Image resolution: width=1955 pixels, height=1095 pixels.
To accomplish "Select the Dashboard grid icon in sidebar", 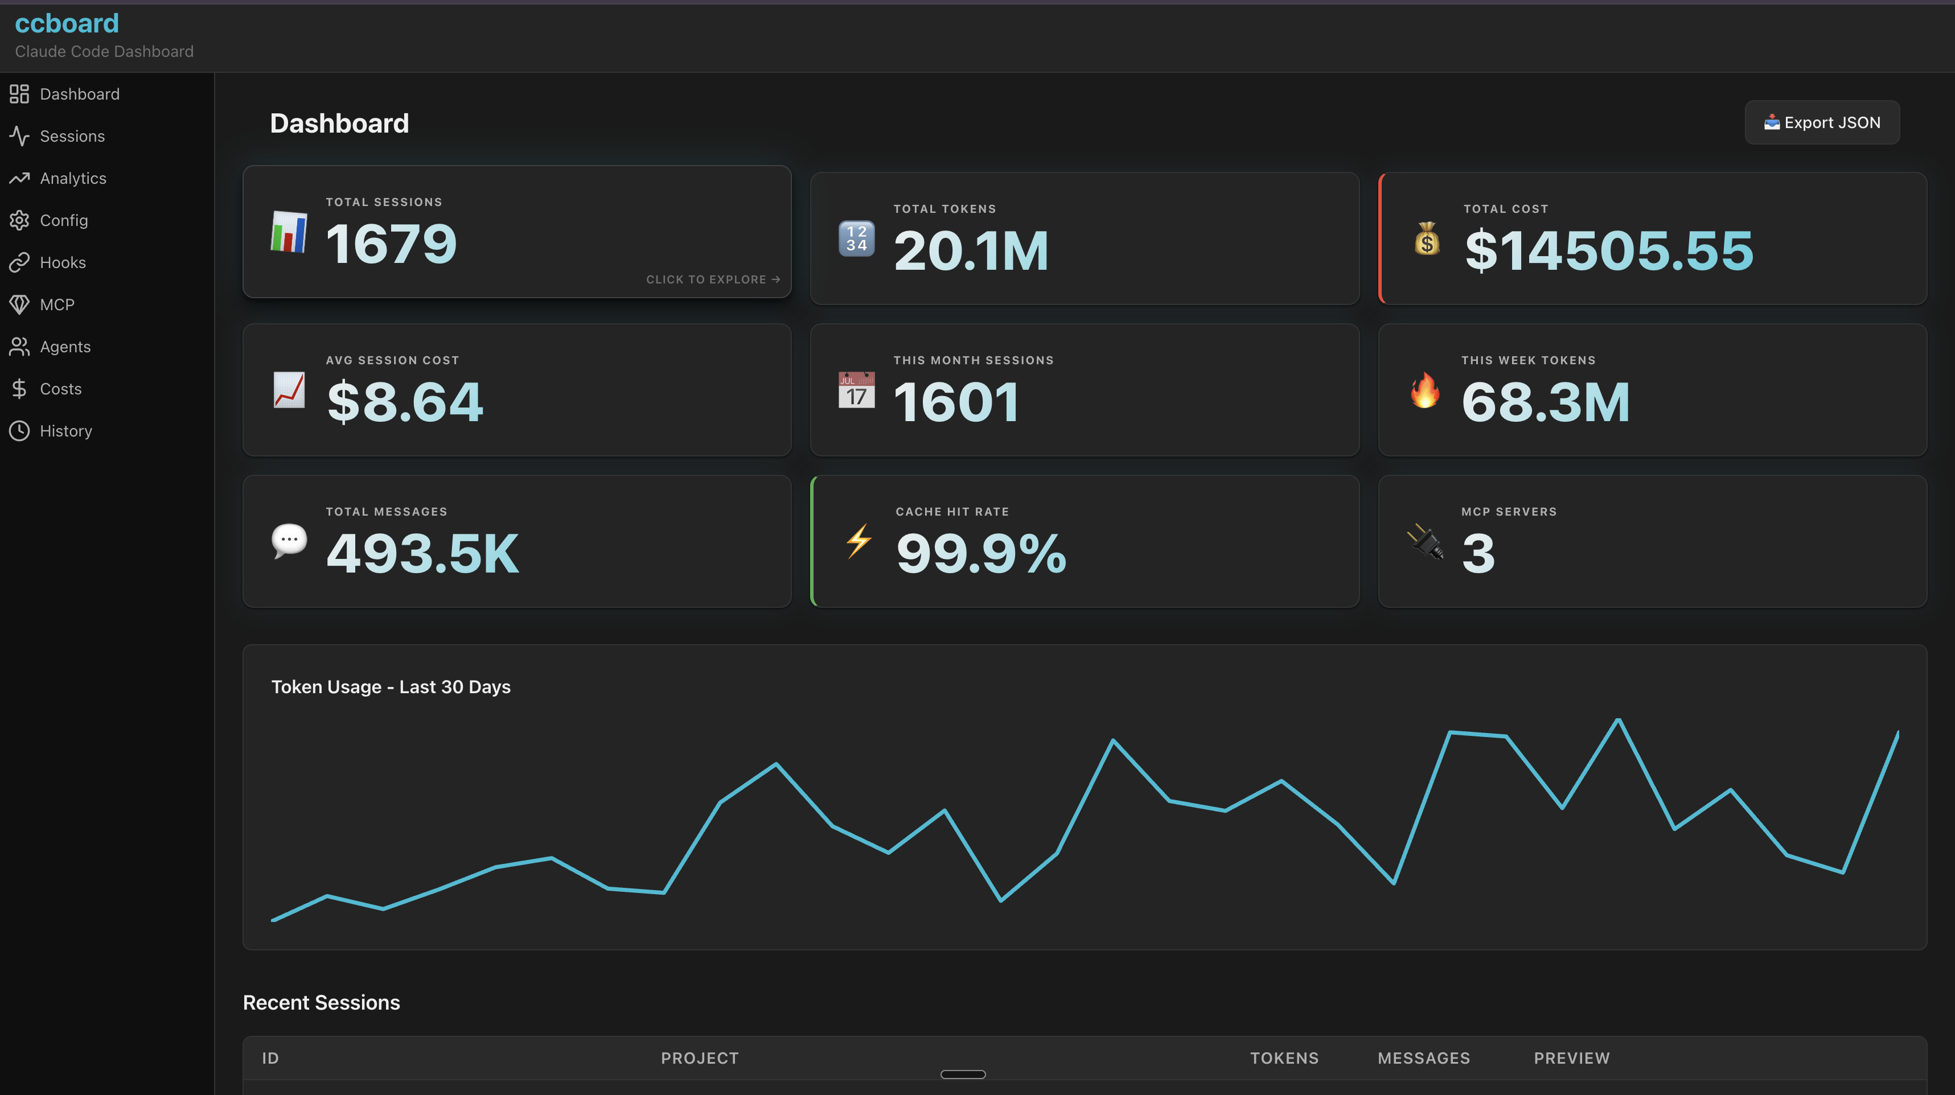I will [x=20, y=94].
